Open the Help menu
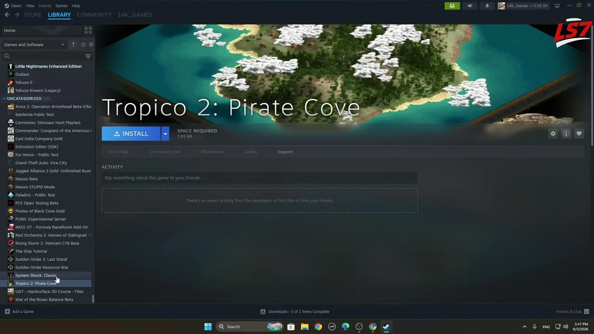The width and height of the screenshot is (594, 334). (76, 6)
